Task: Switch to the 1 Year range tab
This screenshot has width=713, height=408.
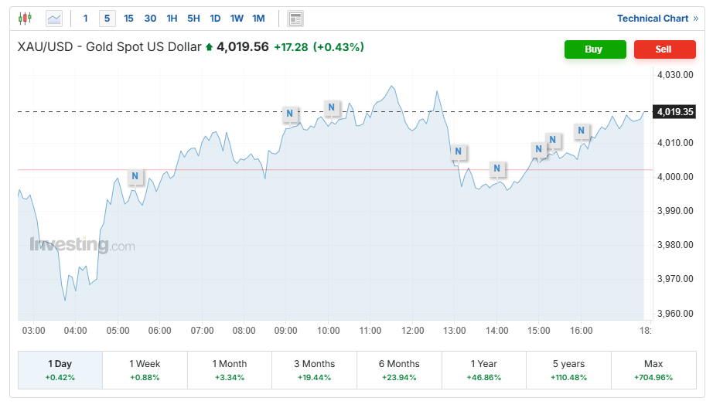Action: click(483, 370)
